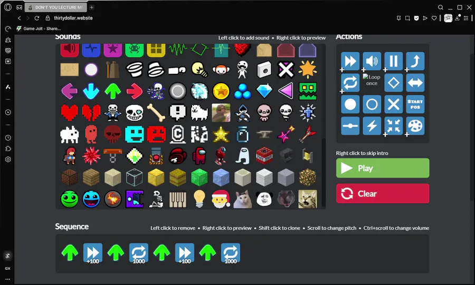This screenshot has width=475, height=285.
Task: Add the broken red heart sound
Action: click(x=91, y=113)
